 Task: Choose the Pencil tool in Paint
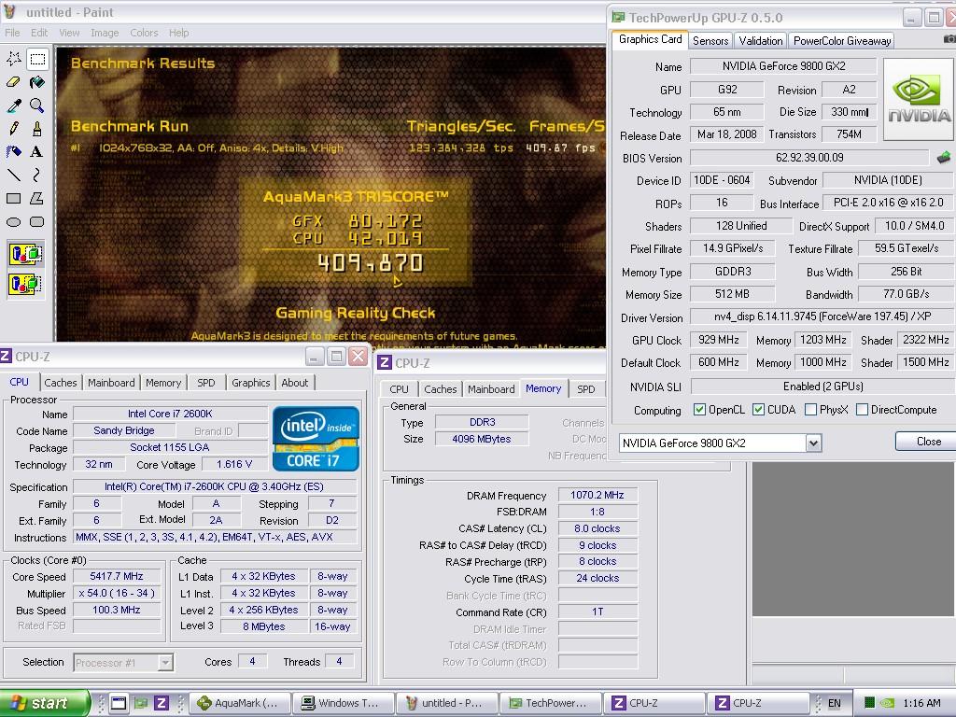(14, 128)
